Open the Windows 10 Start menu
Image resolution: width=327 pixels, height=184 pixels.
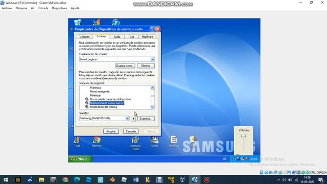(x=6, y=179)
